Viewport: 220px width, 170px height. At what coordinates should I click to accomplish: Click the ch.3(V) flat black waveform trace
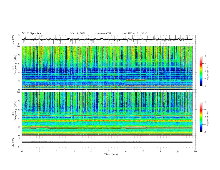pos(108,142)
